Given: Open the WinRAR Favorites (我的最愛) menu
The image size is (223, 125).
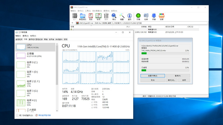Looking at the screenshot, I should pos(97,11).
